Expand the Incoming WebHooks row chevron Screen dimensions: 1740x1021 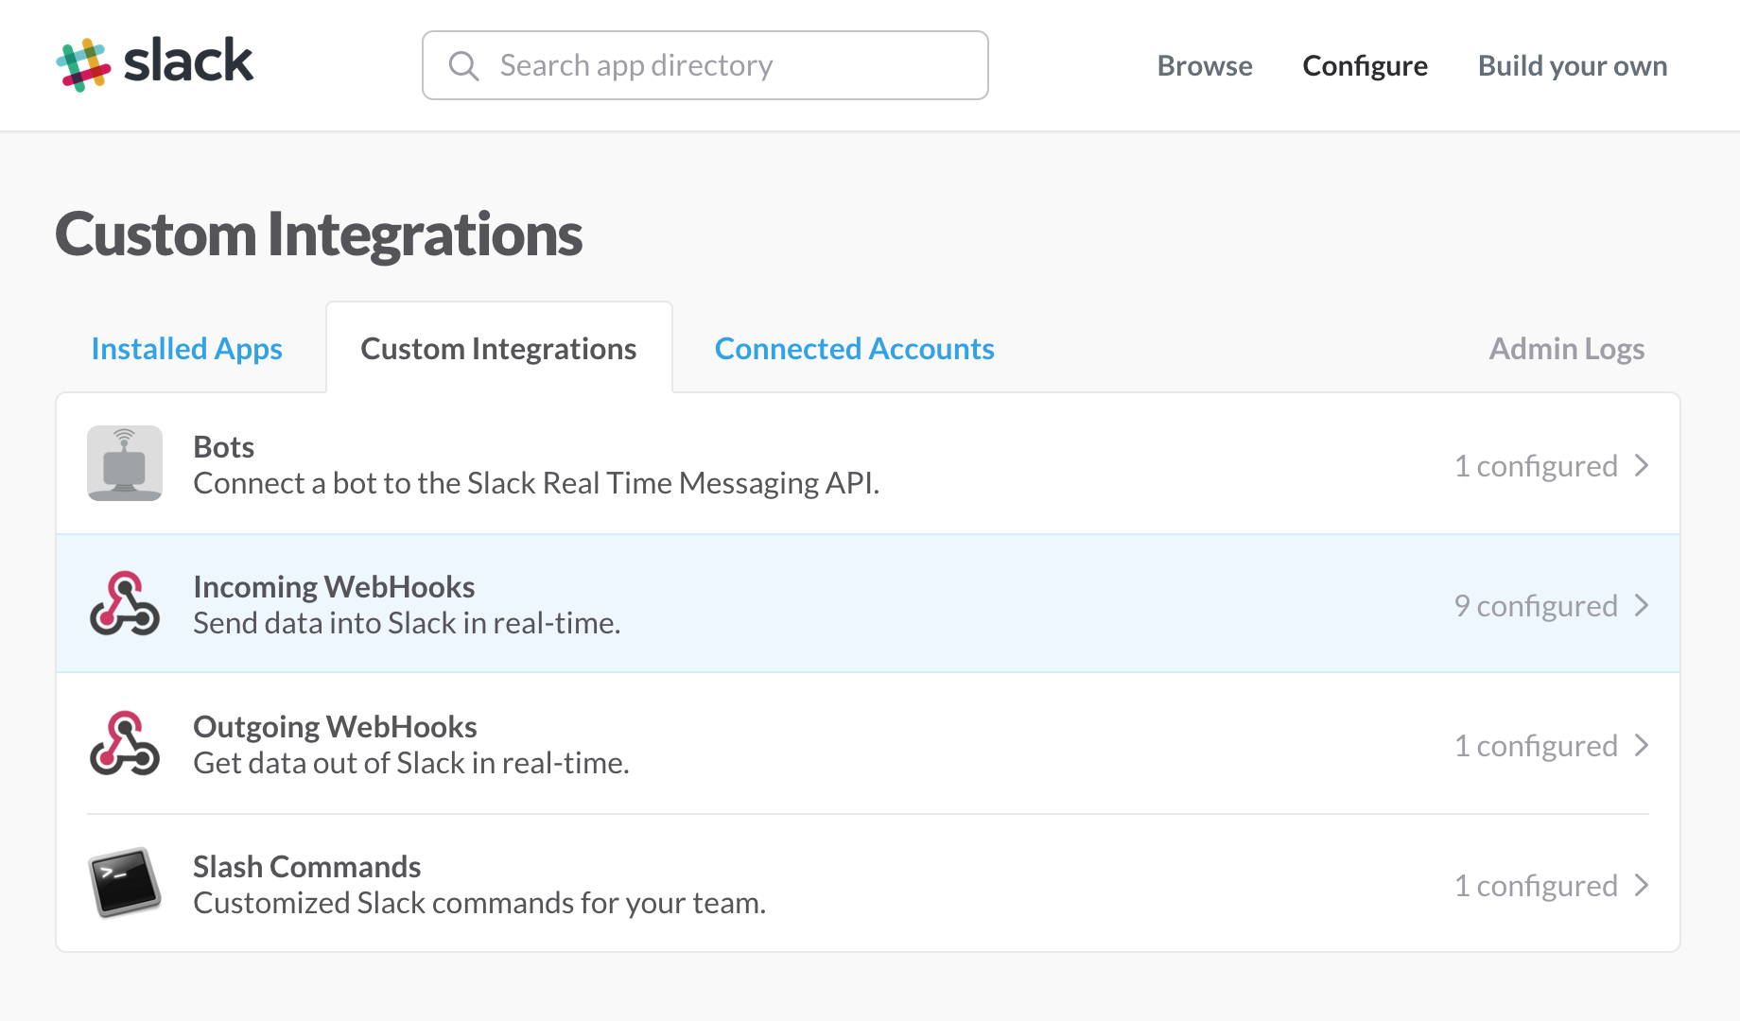click(x=1641, y=605)
